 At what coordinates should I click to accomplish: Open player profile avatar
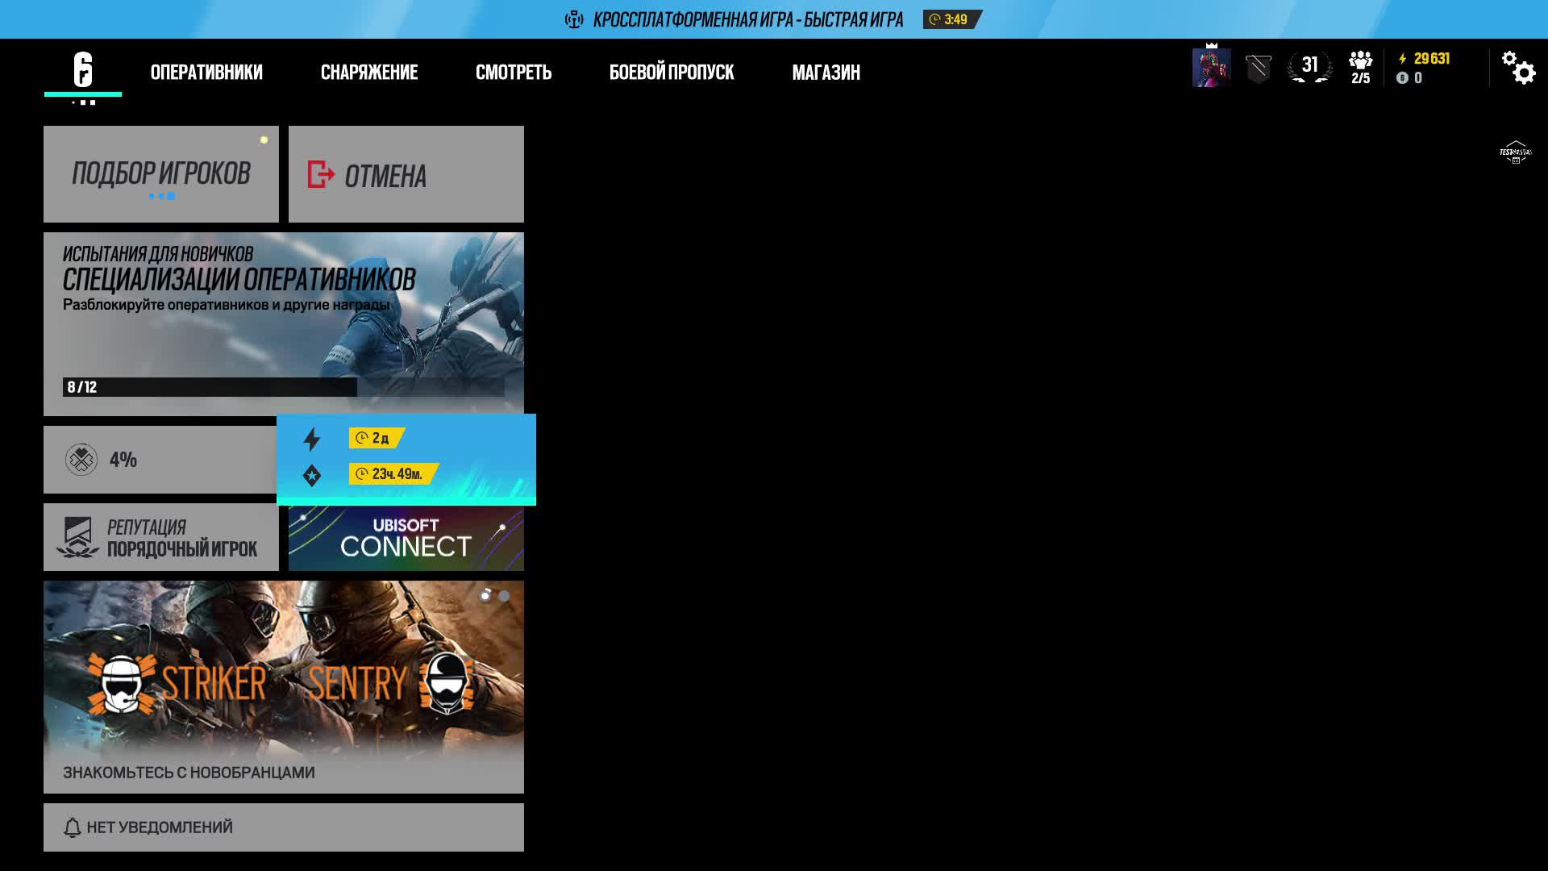1211,68
